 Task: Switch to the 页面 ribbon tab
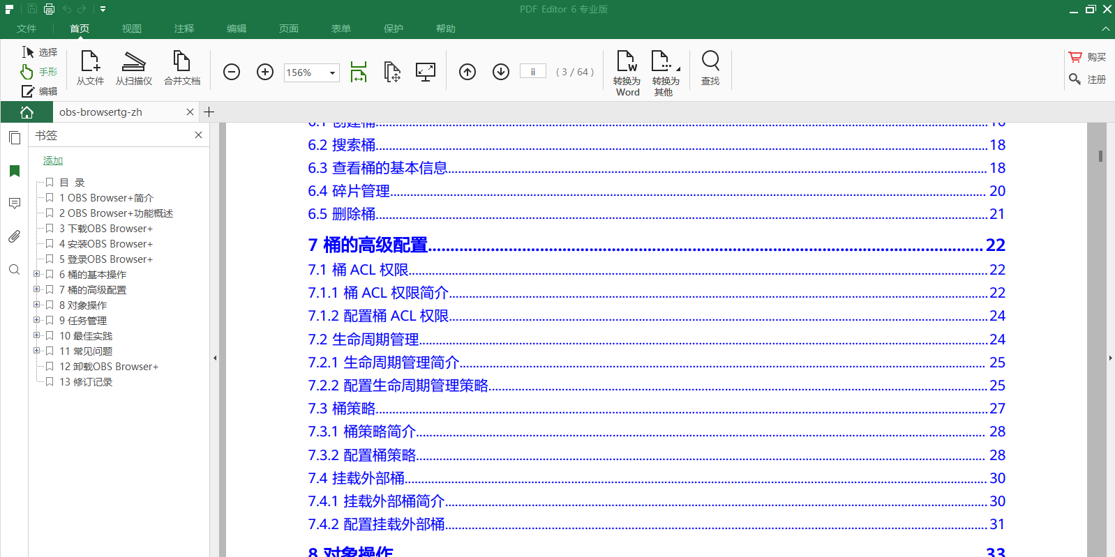[x=289, y=29]
